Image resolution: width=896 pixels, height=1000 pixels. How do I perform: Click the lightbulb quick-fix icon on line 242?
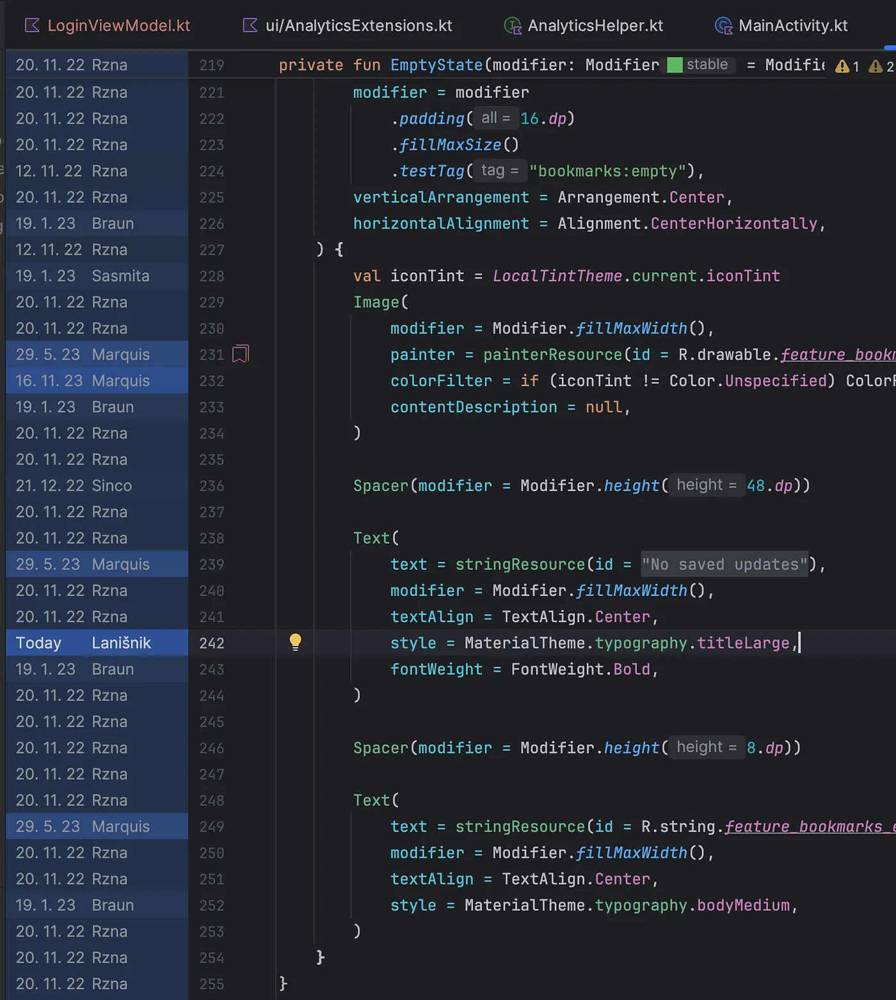tap(295, 642)
